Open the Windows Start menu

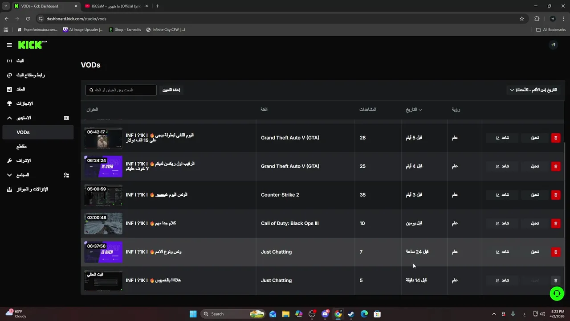193,314
